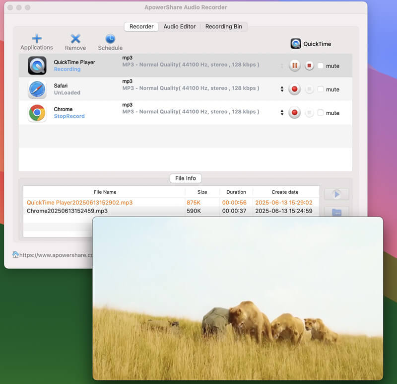Enable mute for QuickTime Player
Viewport: 397px width, 384px height.
coord(321,66)
